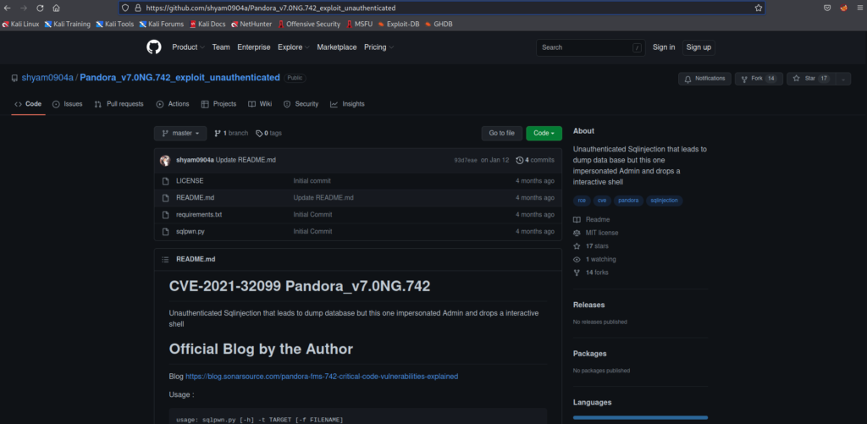The image size is (867, 424).
Task: Click the GitHub search field
Action: click(590, 47)
